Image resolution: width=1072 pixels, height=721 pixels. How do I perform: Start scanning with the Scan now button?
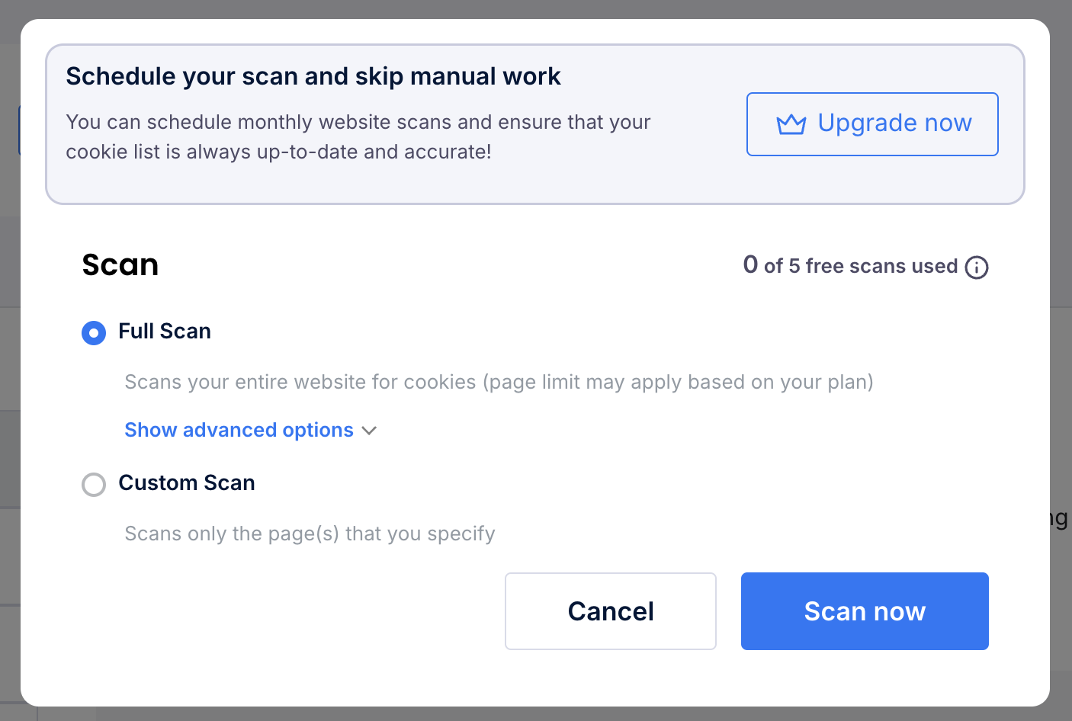865,611
